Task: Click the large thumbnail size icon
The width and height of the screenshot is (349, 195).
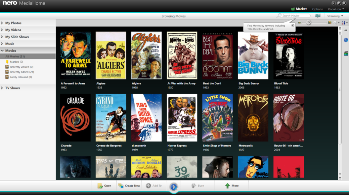Action: pos(329,22)
